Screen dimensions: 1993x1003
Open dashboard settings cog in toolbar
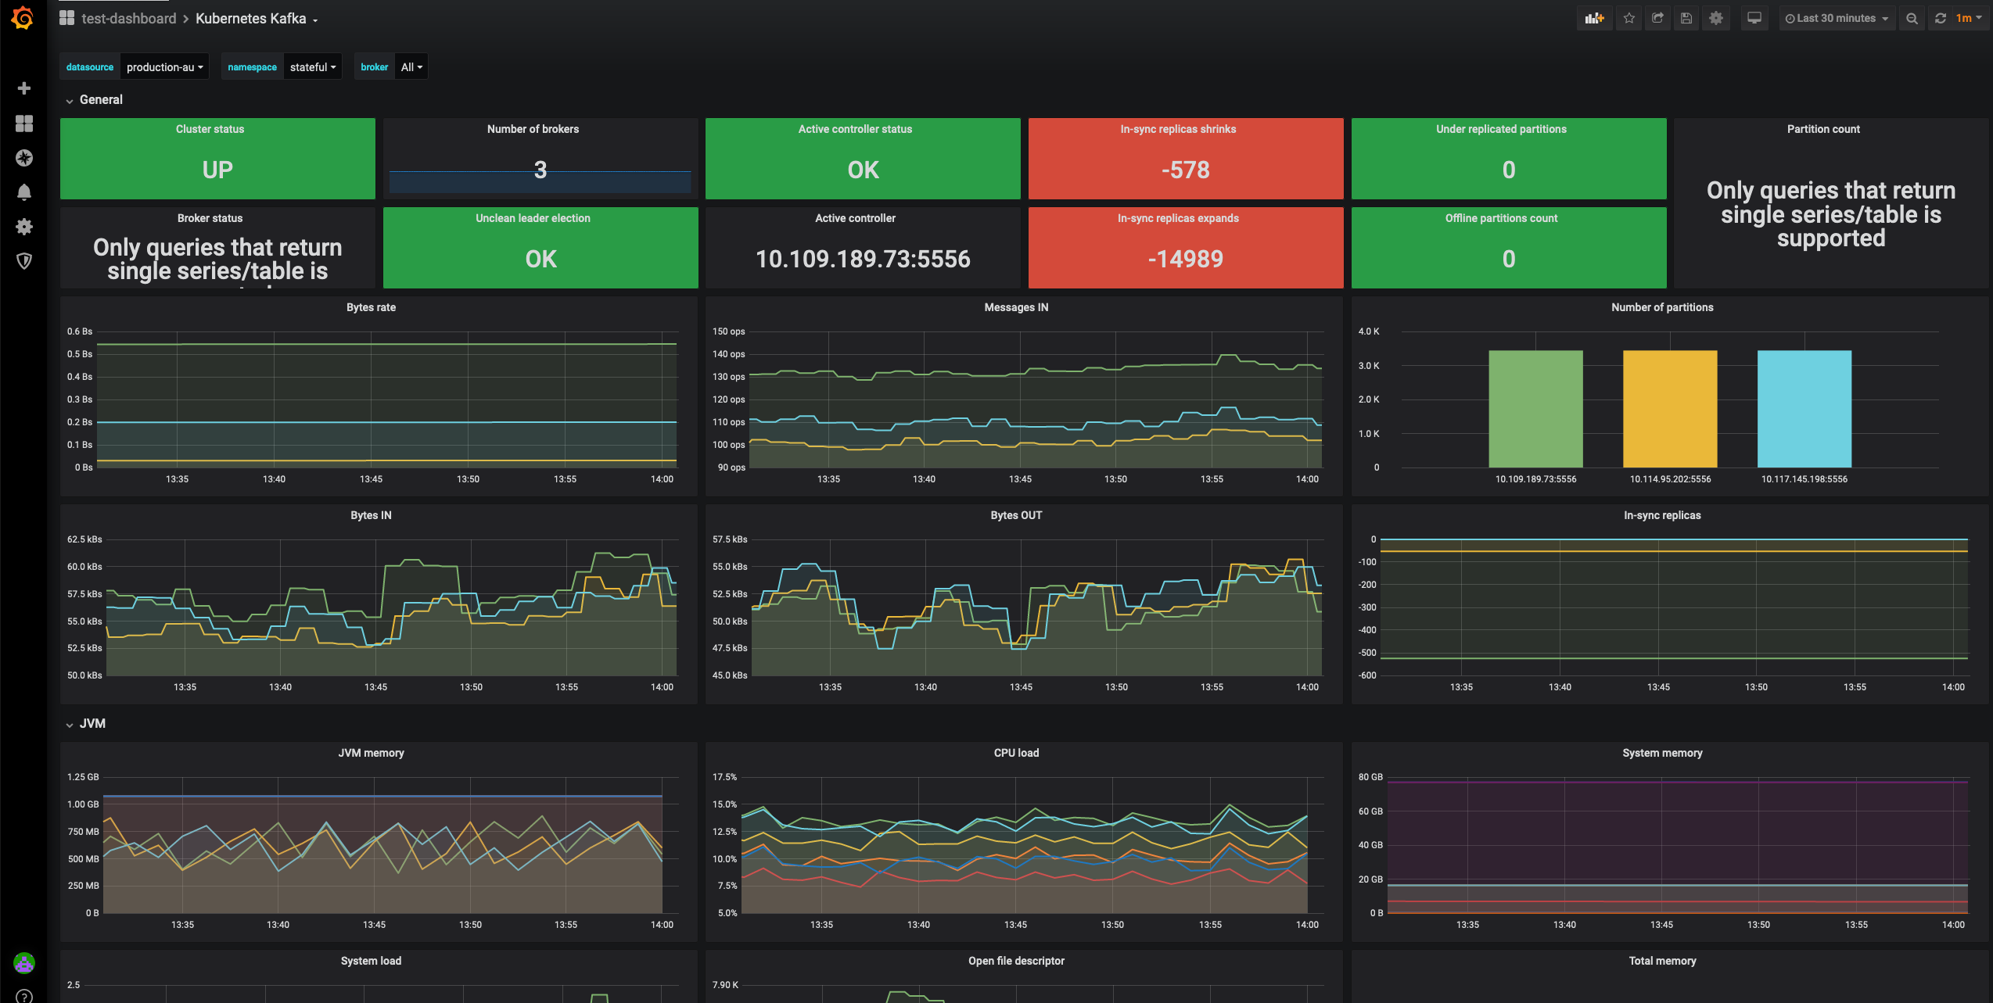[1716, 18]
